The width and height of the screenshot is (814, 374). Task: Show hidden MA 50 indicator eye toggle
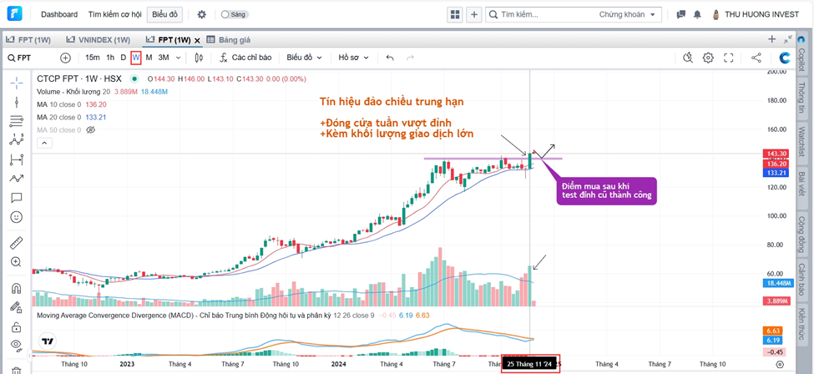pyautogui.click(x=91, y=130)
